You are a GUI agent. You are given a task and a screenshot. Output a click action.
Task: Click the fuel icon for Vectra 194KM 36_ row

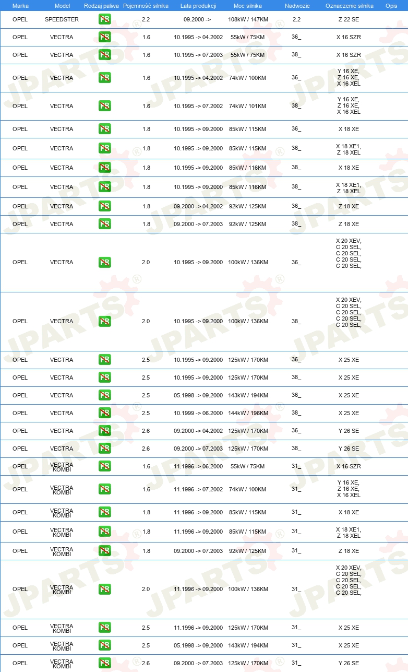click(x=104, y=395)
